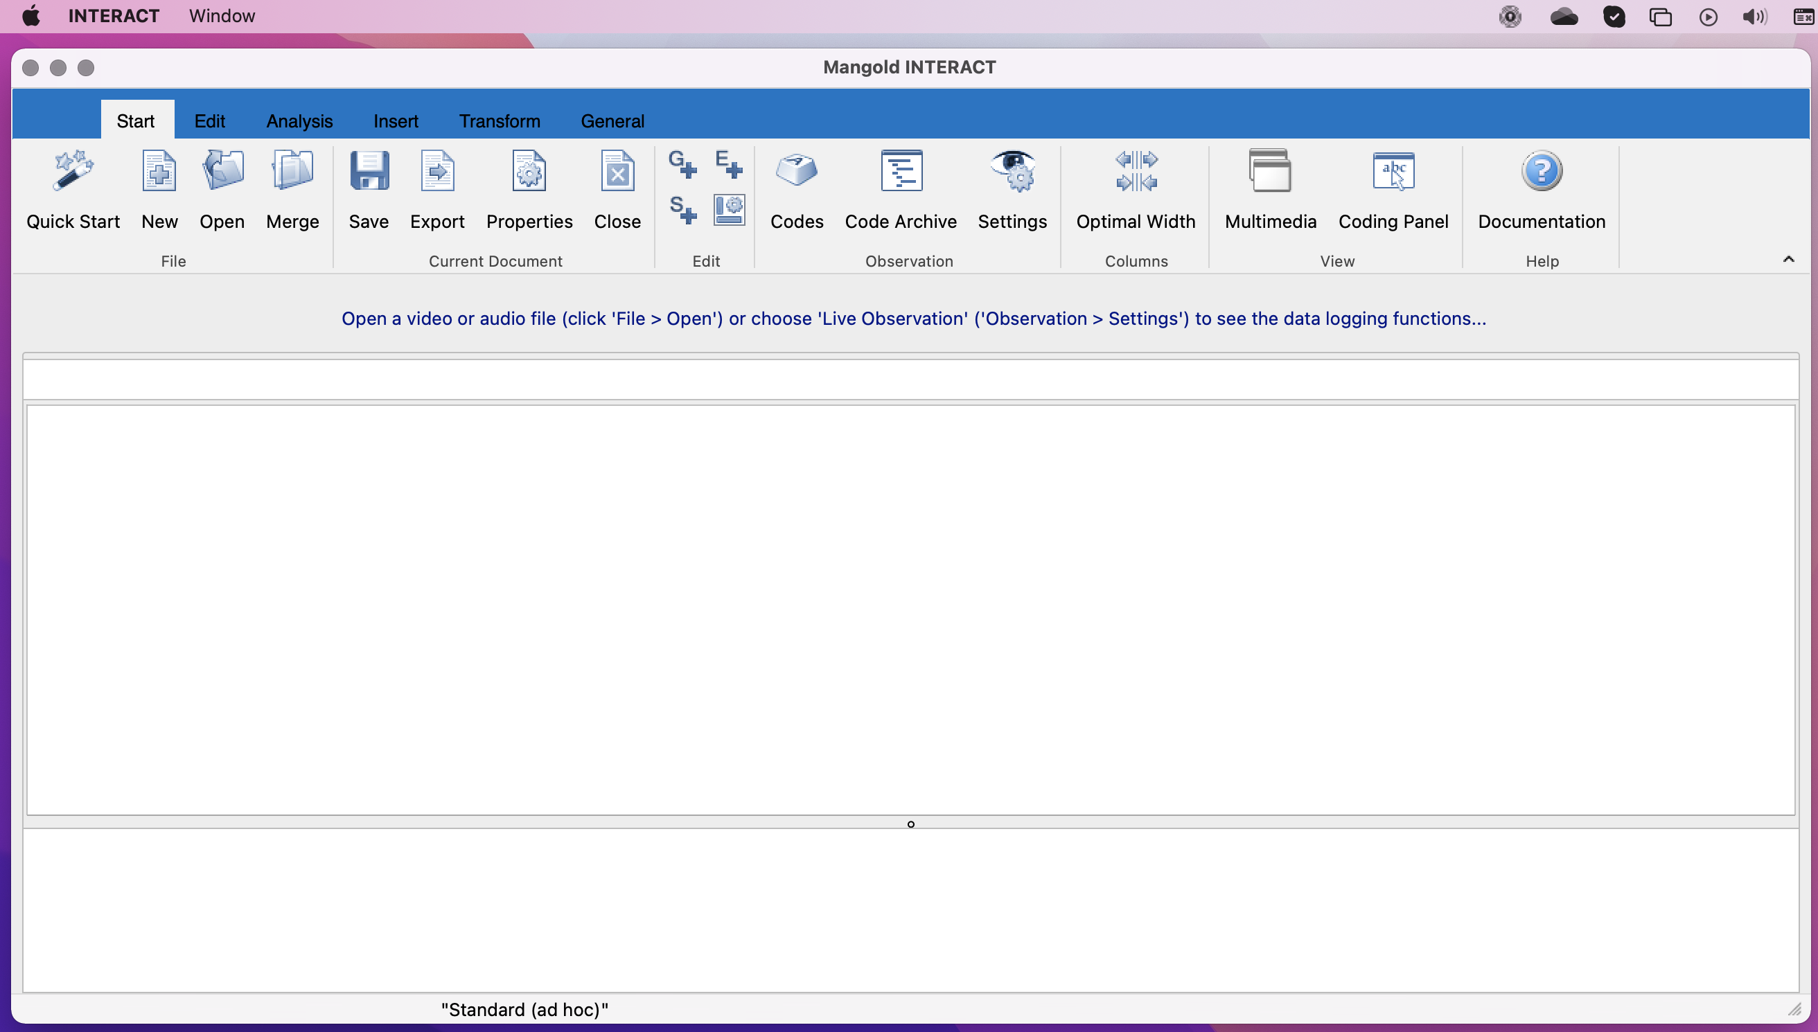Open Observation Settings
The height and width of the screenshot is (1032, 1818).
[x=1012, y=190]
